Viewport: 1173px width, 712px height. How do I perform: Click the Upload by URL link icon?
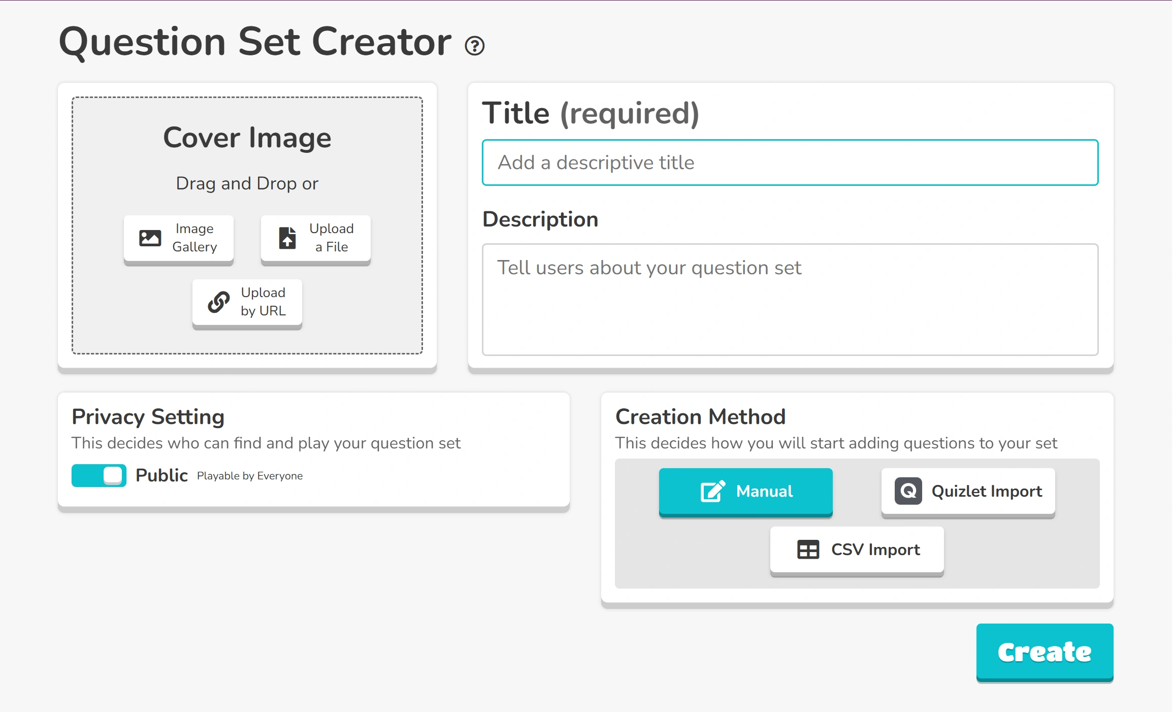219,302
